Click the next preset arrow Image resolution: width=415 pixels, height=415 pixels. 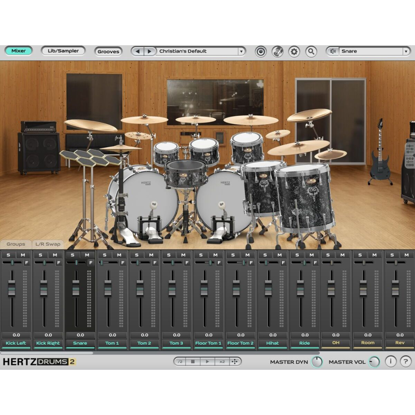[x=150, y=51]
